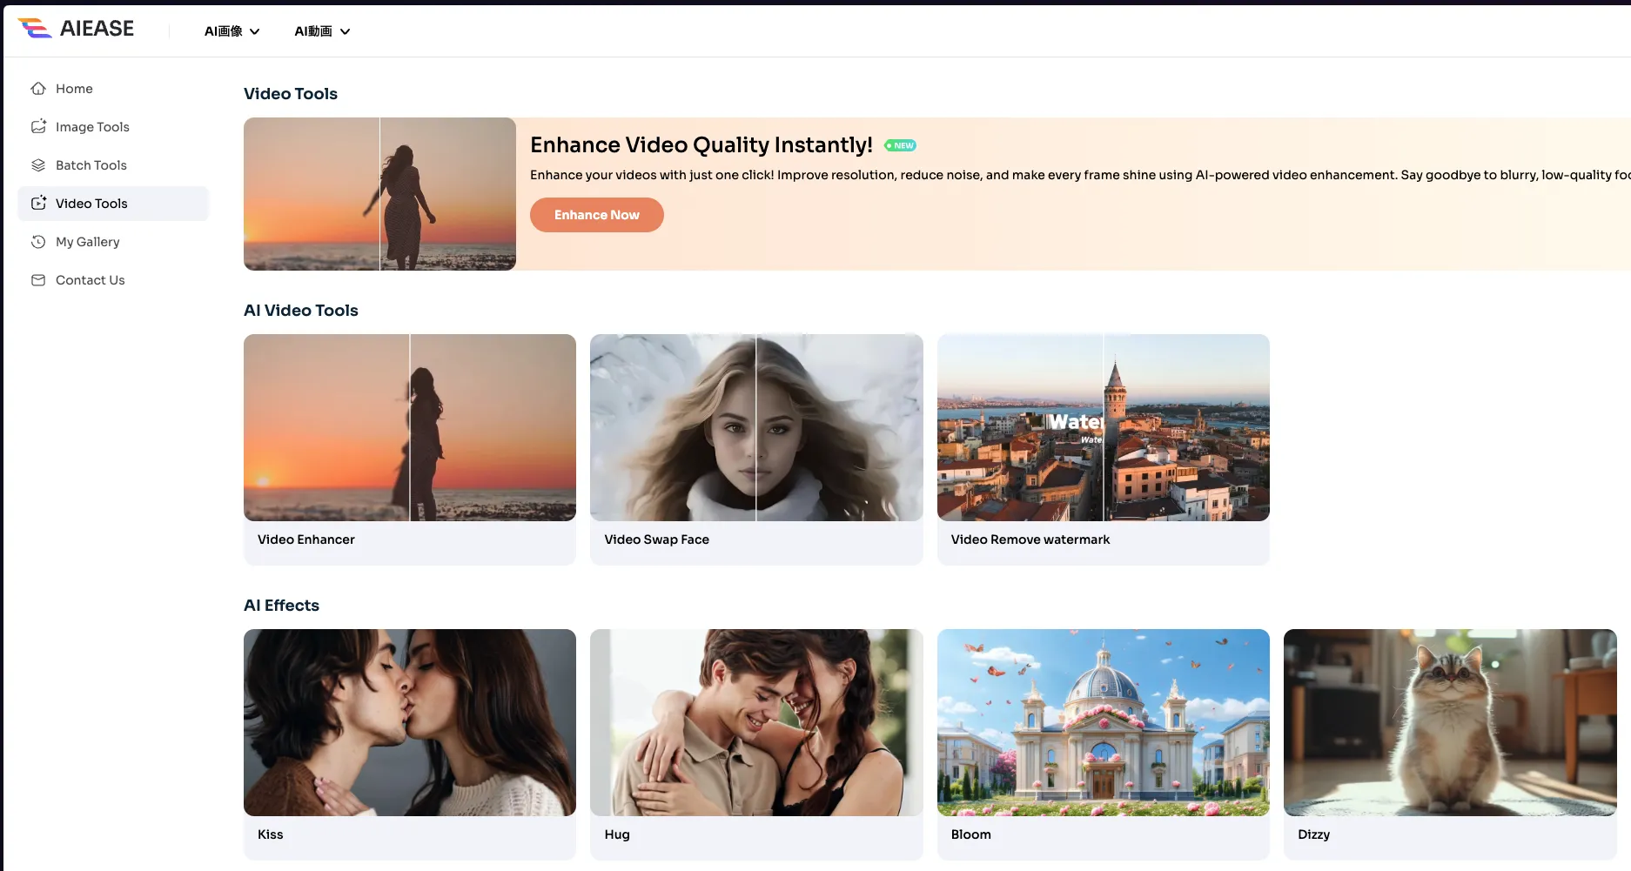This screenshot has width=1631, height=871.
Task: Select the Video Remove watermark thumbnail
Action: tap(1103, 428)
